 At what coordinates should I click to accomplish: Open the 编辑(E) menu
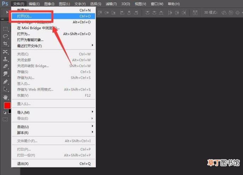coord(34,4)
